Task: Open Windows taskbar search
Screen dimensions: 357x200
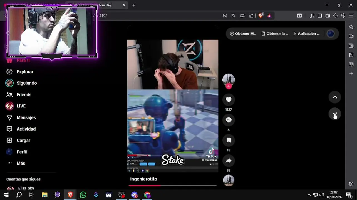Action: (19, 195)
